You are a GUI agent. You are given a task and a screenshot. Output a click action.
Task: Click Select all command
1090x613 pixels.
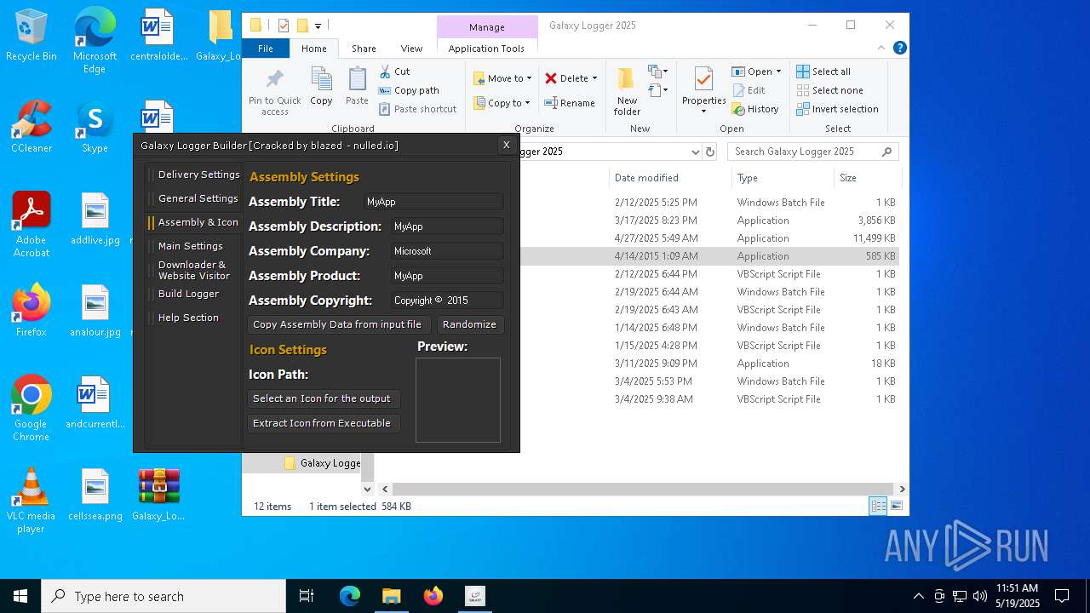coord(823,72)
